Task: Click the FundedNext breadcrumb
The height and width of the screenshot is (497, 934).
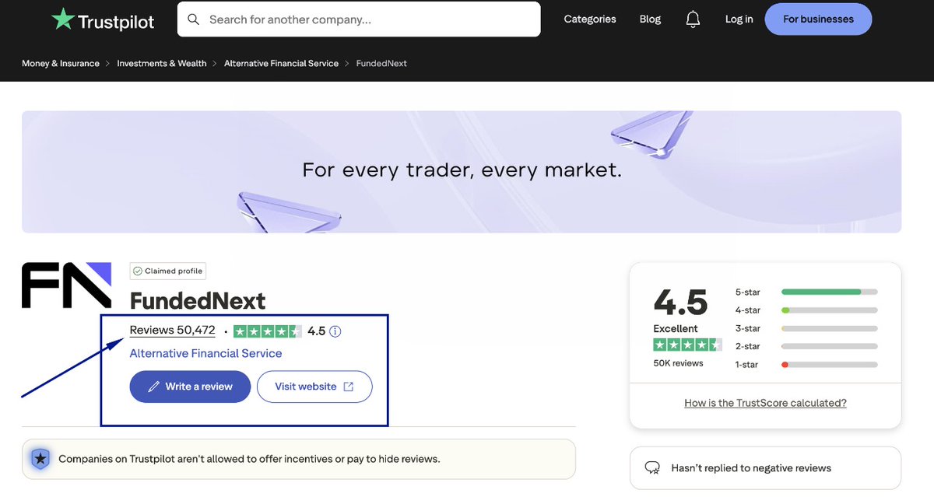Action: (381, 64)
